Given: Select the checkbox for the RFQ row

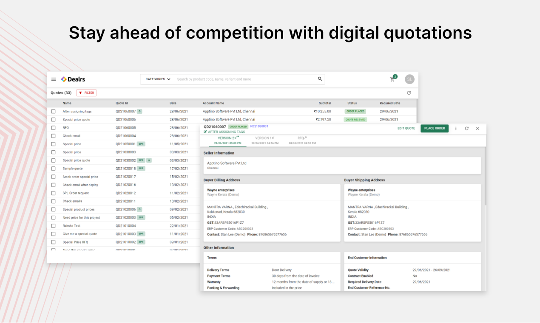Looking at the screenshot, I should (x=53, y=127).
